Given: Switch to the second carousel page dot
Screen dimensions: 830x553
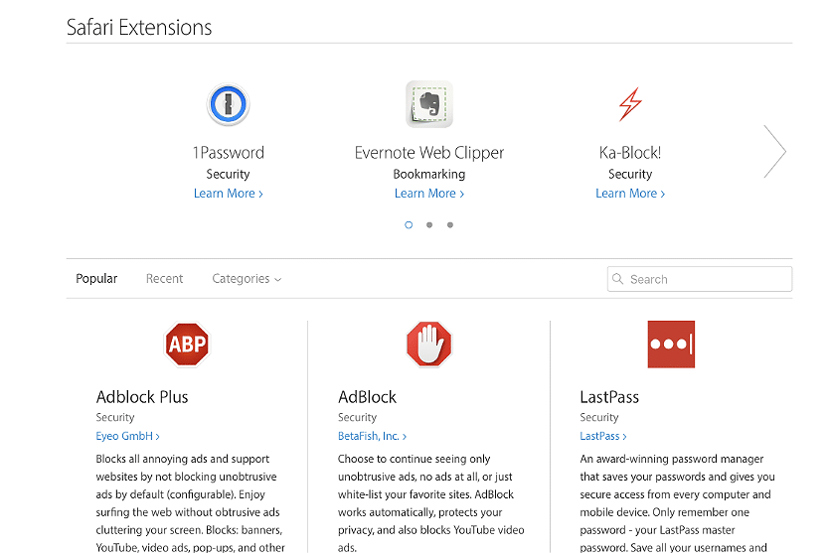Looking at the screenshot, I should tap(429, 224).
